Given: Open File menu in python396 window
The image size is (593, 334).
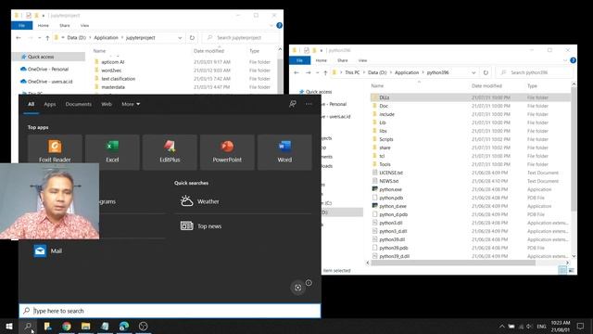Looking at the screenshot, I should pos(299,60).
